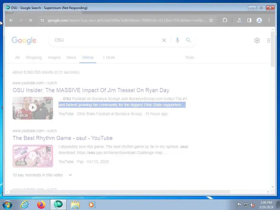Select Supermium taskbar button
The height and width of the screenshot is (210, 280).
click(x=58, y=205)
